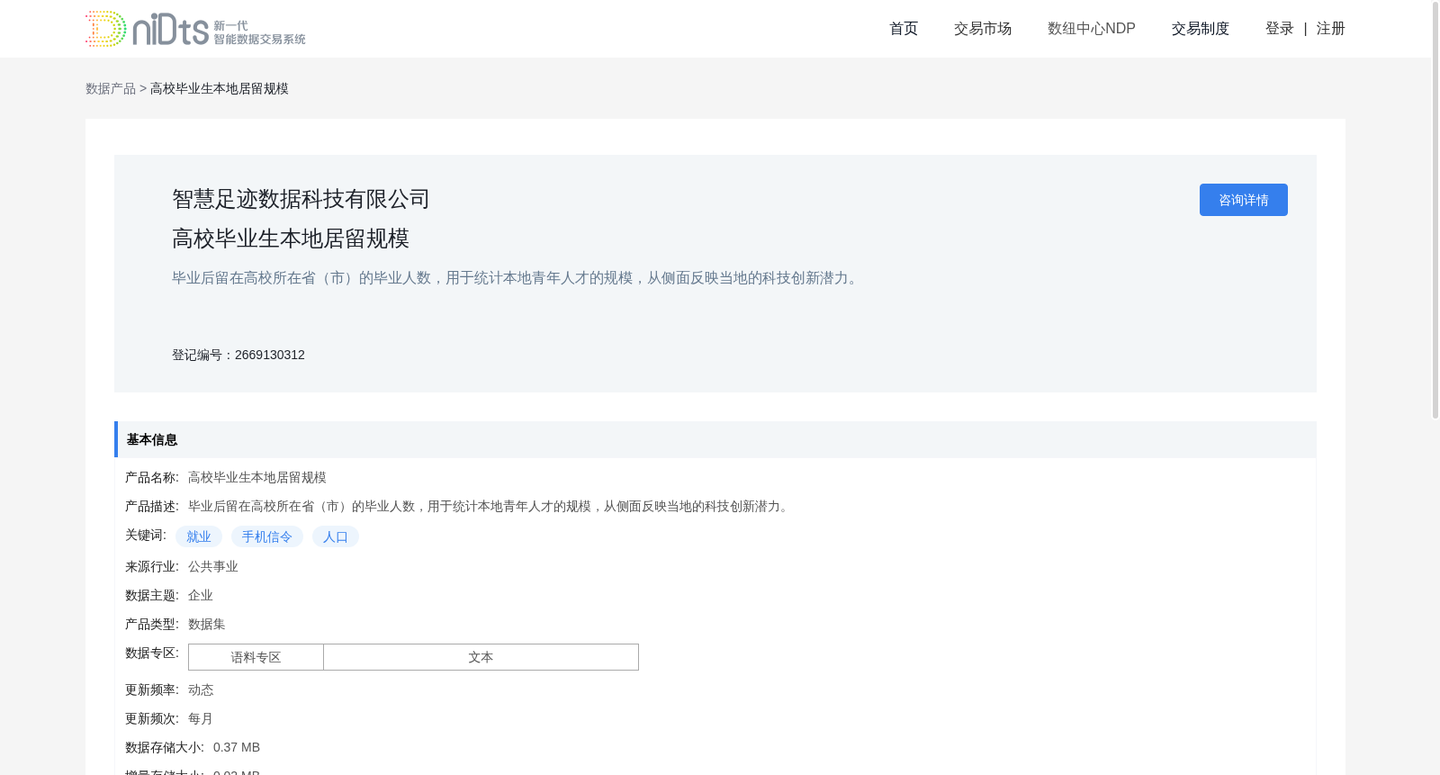Go to 数据产品 breadcrumb link
The width and height of the screenshot is (1440, 775).
click(111, 88)
